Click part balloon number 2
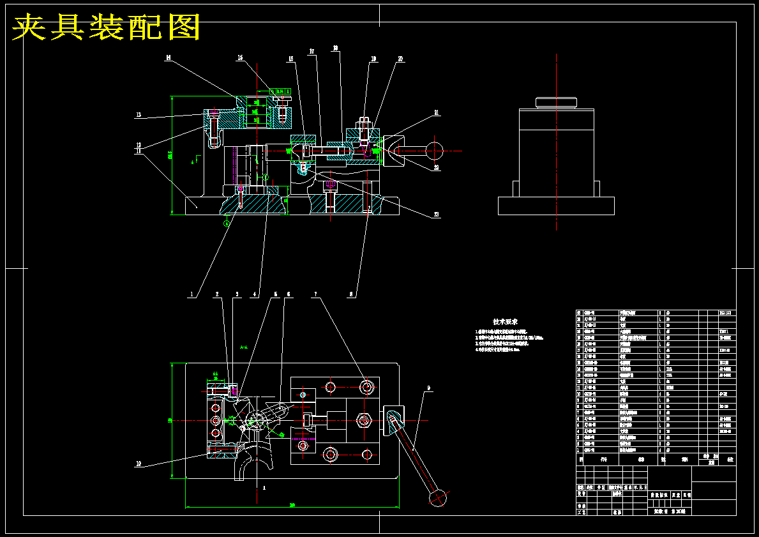Viewport: 759px width, 537px height. [x=217, y=294]
